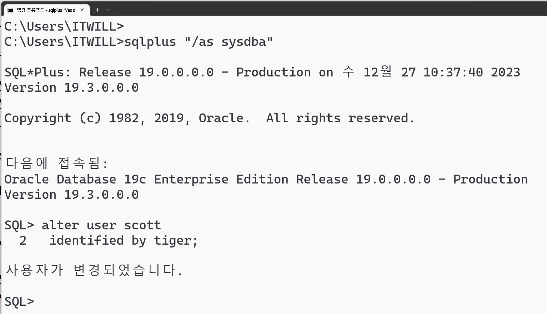This screenshot has width=547, height=314.
Task: Click the second Version 19.3.0.0.0 line
Action: coord(72,195)
